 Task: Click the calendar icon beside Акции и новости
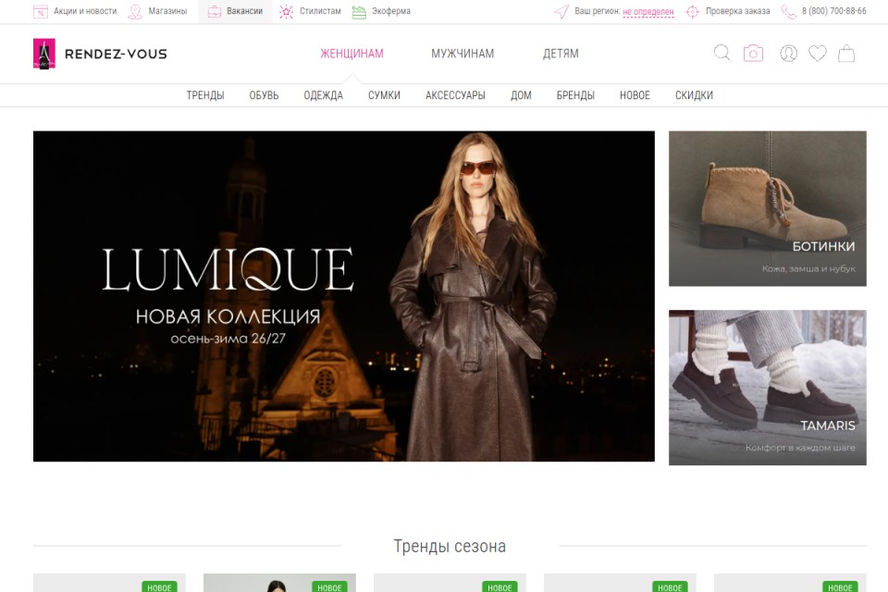pyautogui.click(x=41, y=11)
